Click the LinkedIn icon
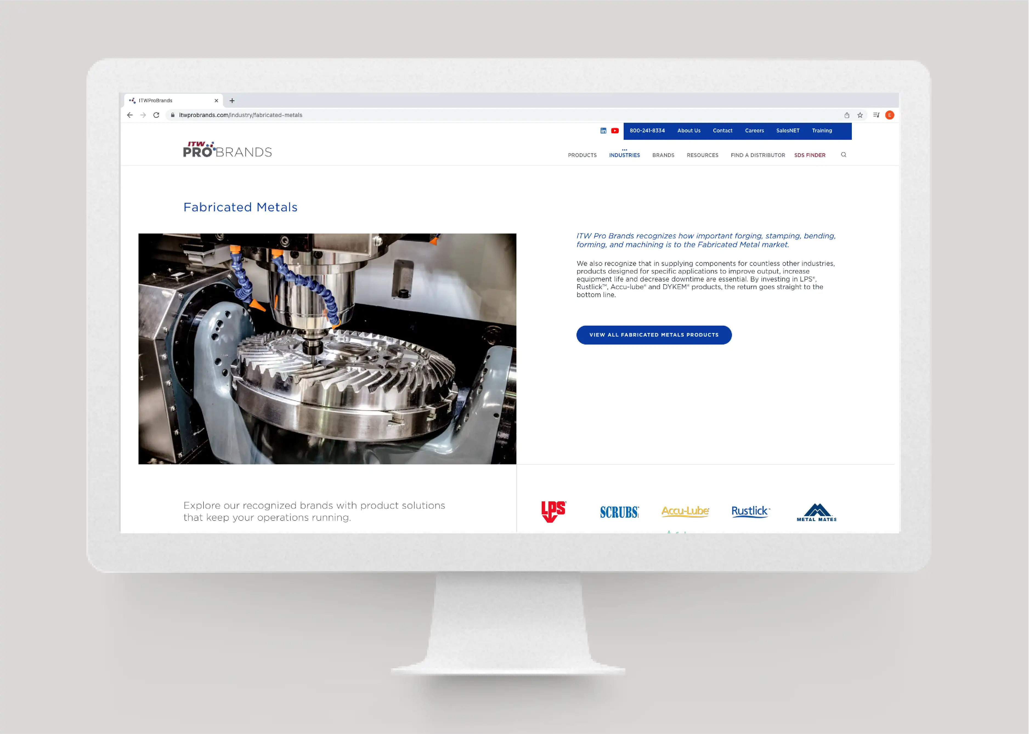 [603, 130]
